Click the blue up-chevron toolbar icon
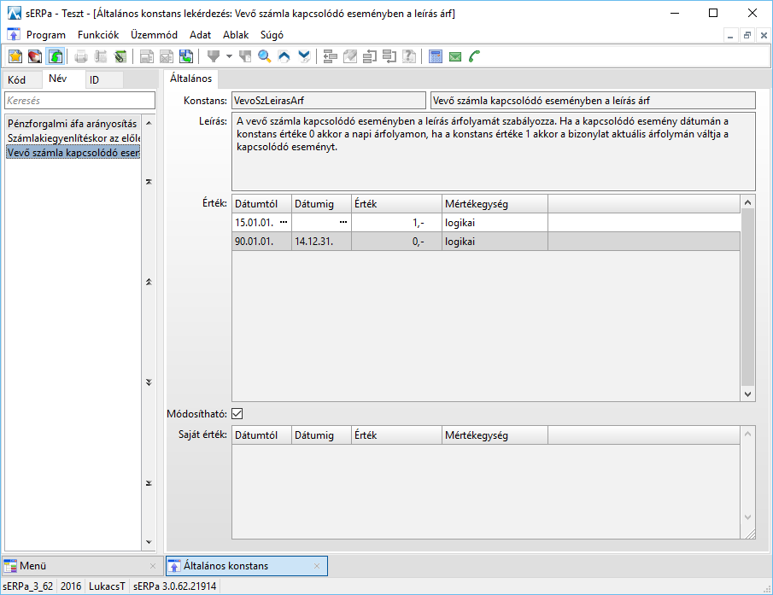773x595 pixels. 284,57
